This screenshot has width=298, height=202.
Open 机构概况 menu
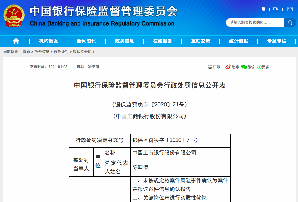[x=49, y=41]
